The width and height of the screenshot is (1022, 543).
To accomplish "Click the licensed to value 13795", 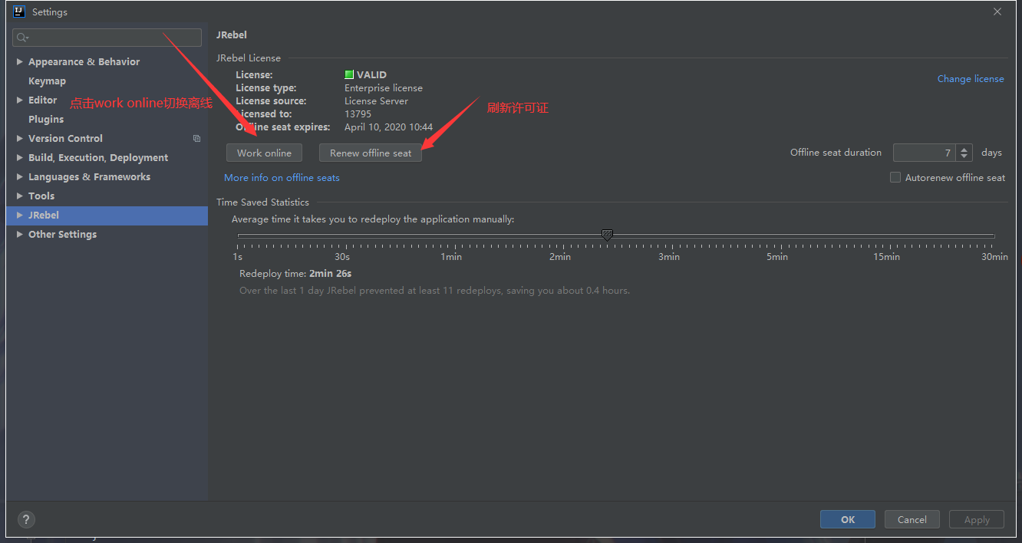I will 358,114.
